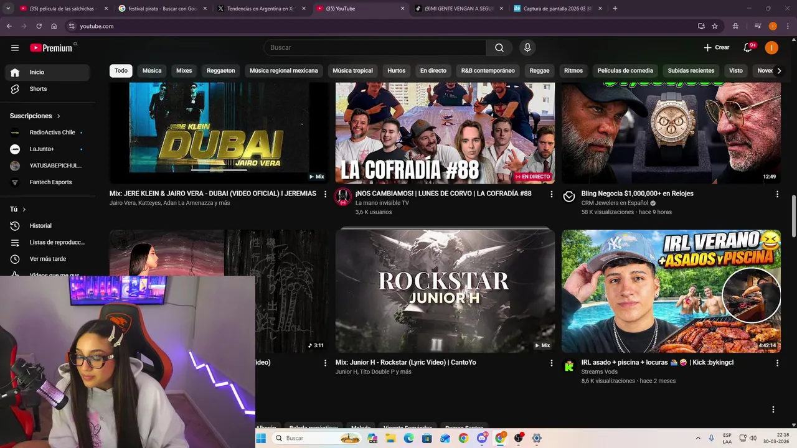797x448 pixels.
Task: Open options for La Cofradía #88 video
Action: 551,194
